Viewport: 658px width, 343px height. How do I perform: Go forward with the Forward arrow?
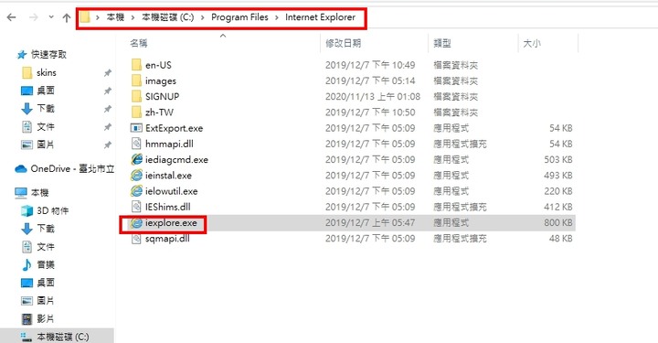[34, 17]
